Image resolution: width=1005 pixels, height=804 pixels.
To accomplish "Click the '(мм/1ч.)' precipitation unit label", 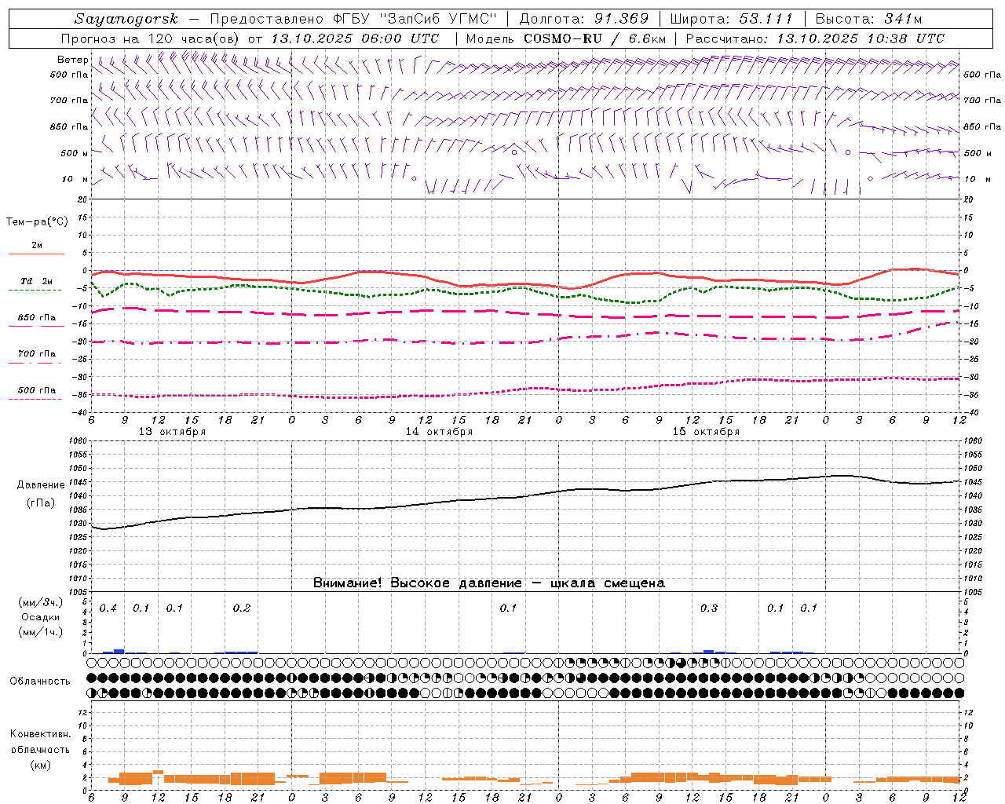I will click(x=40, y=632).
